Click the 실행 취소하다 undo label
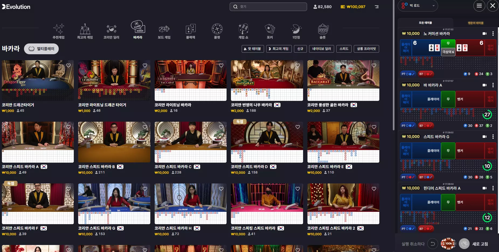 413,244
